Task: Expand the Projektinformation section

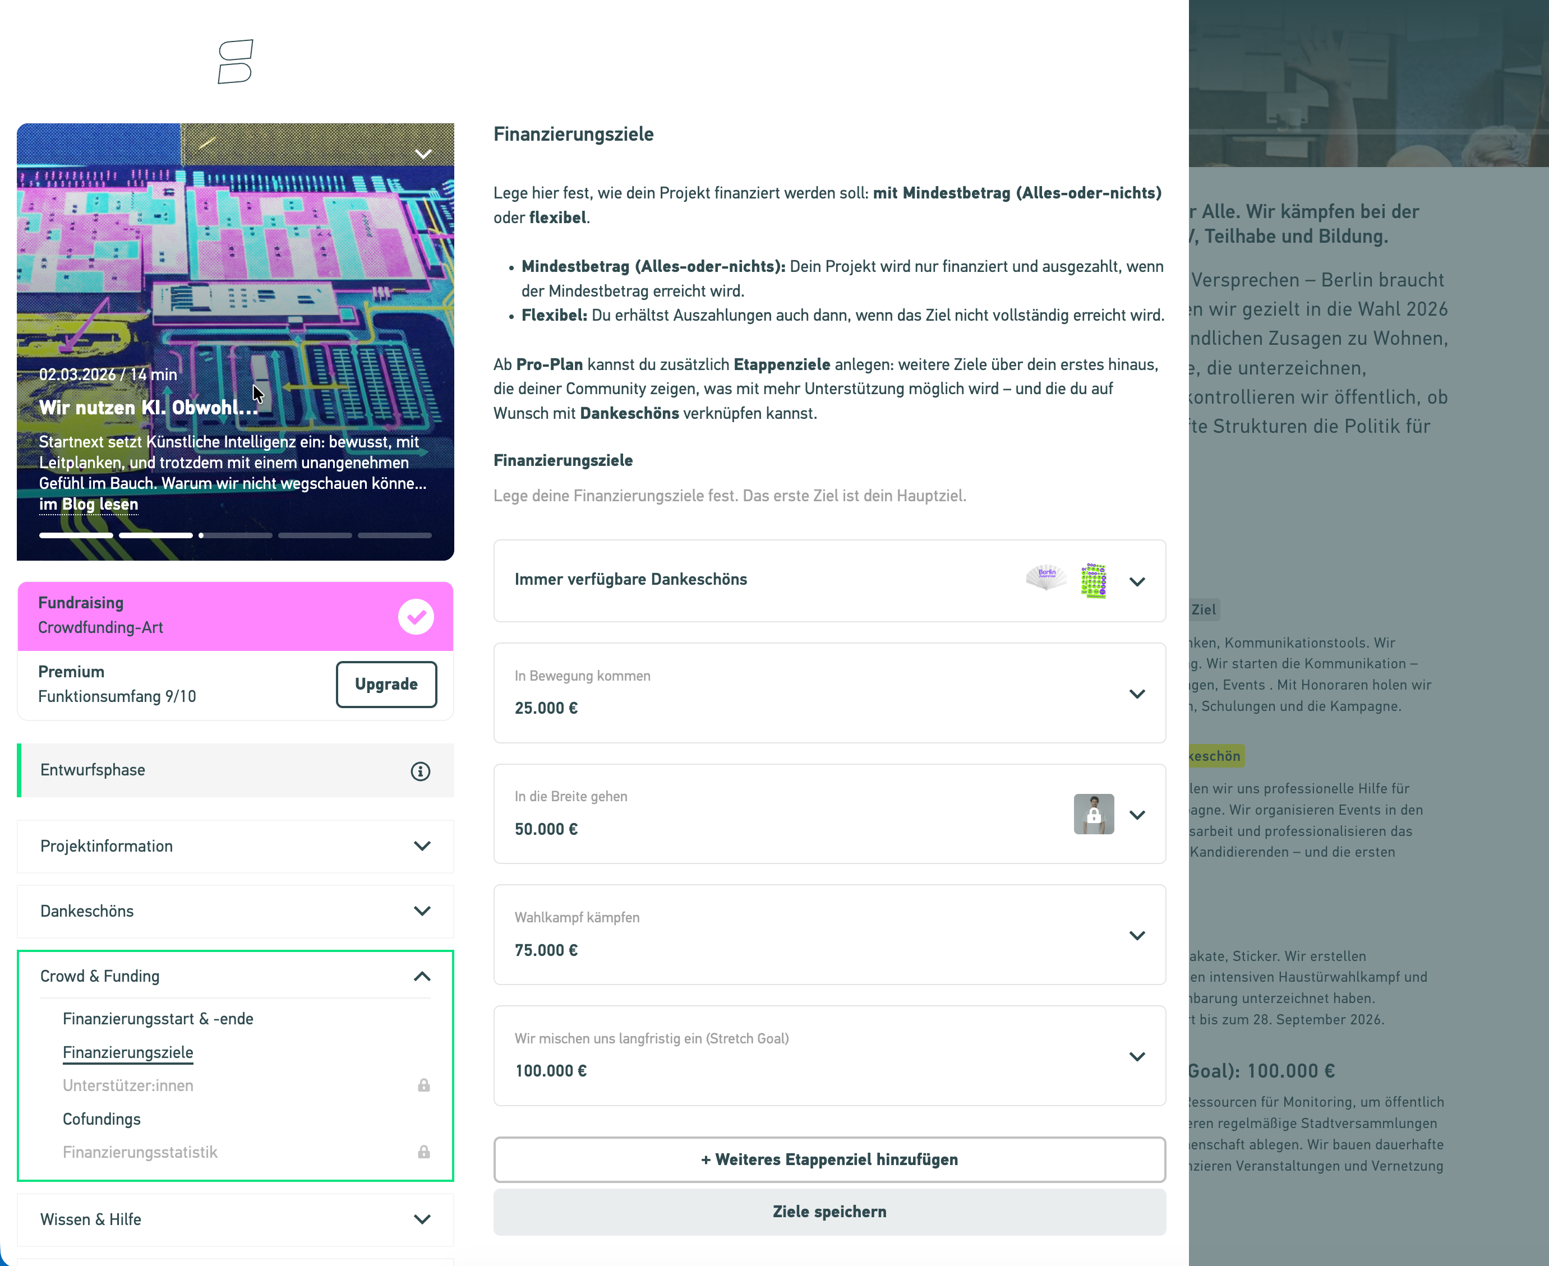Action: pos(421,847)
